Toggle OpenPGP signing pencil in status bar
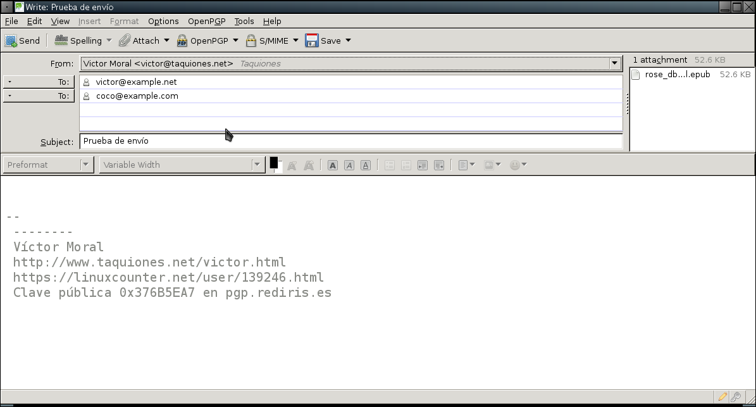The width and height of the screenshot is (756, 407). point(722,397)
